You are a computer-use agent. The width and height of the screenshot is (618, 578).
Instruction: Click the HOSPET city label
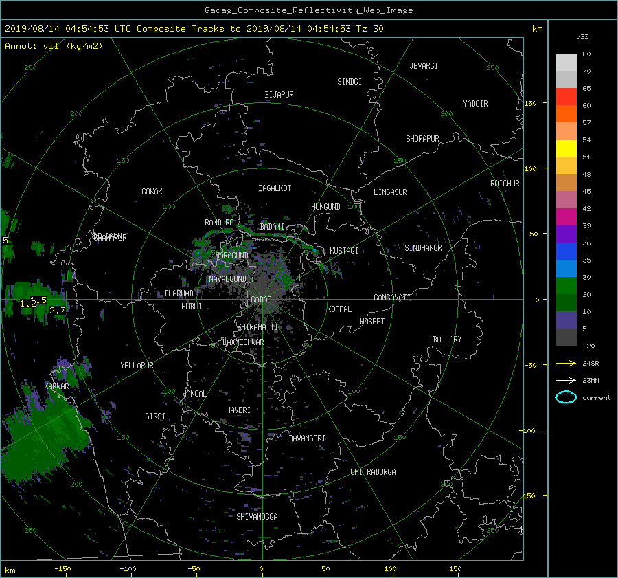pos(372,322)
